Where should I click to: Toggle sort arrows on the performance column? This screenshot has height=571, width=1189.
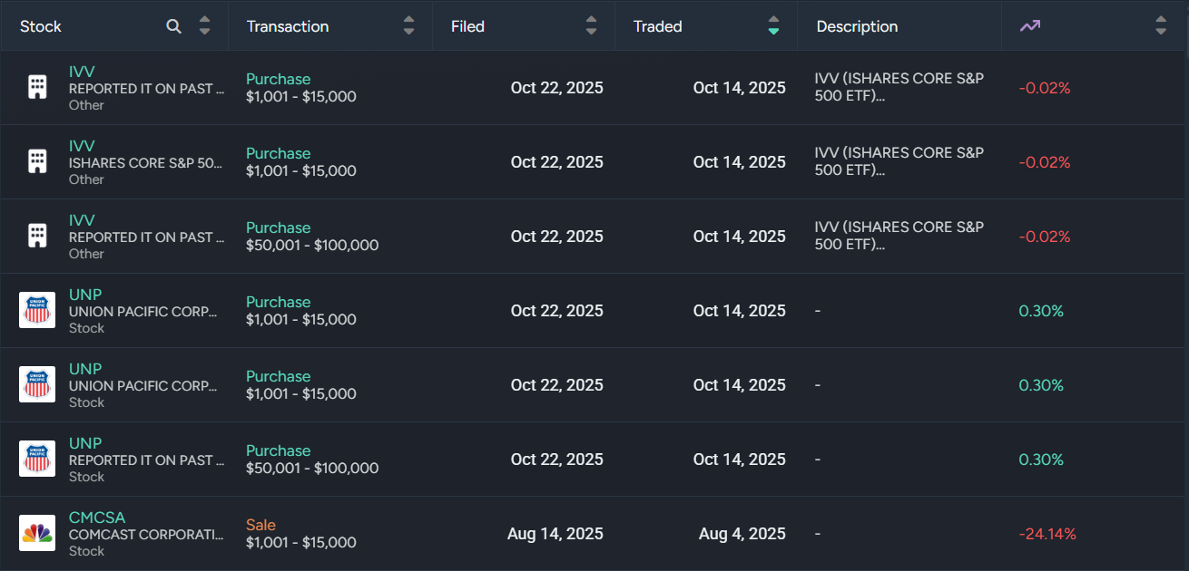click(1161, 26)
